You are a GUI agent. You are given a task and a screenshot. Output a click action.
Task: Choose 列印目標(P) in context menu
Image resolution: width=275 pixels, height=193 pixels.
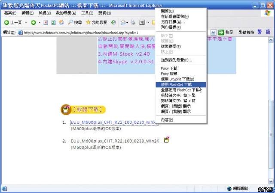(x=181, y=27)
